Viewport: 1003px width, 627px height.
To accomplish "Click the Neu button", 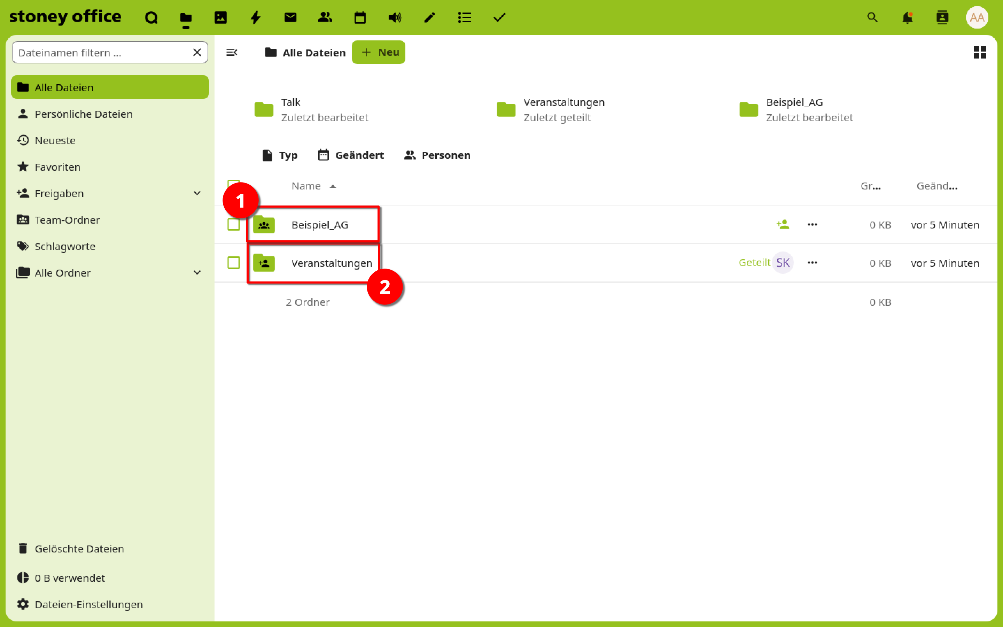I will tap(379, 52).
